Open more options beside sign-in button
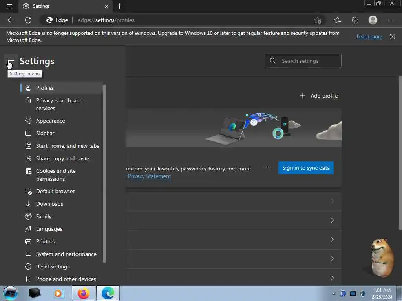 tap(268, 167)
